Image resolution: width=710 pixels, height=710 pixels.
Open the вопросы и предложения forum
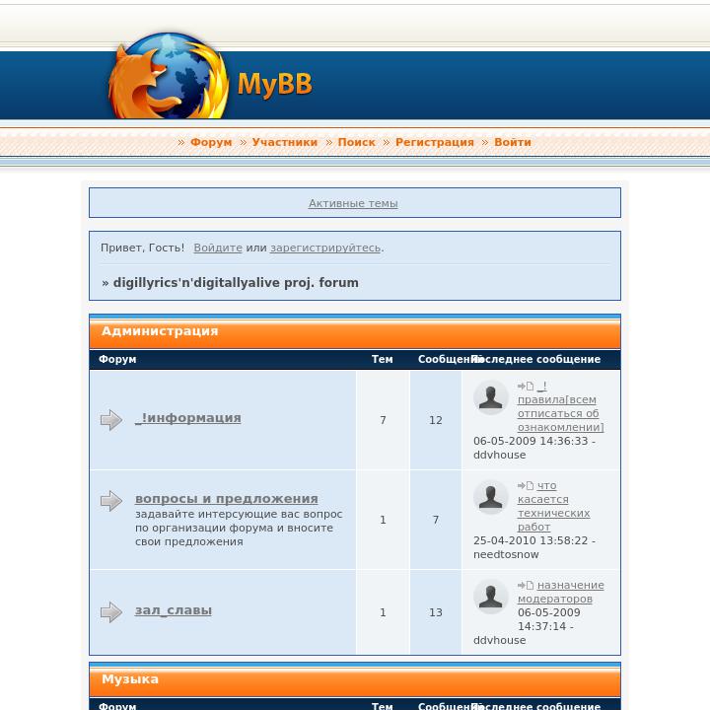[227, 499]
